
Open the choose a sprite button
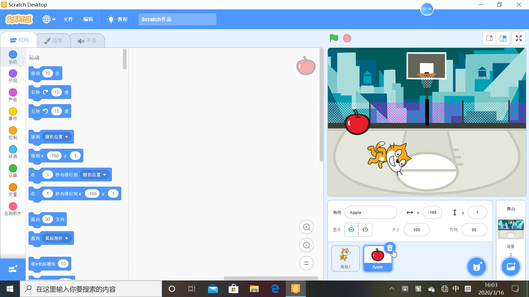(477, 267)
